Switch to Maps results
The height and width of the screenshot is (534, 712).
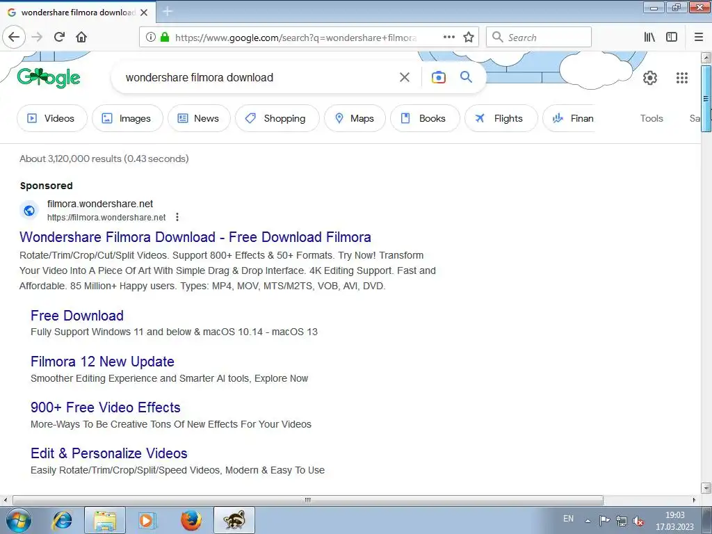pyautogui.click(x=355, y=118)
